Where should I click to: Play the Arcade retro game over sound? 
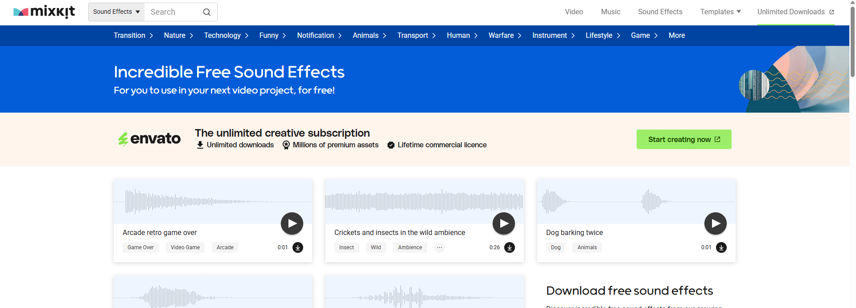tap(292, 223)
